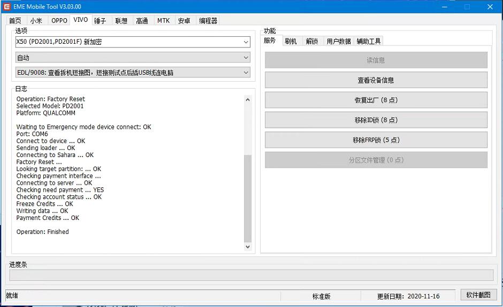Switch to the 刷机 function tab

click(x=291, y=41)
